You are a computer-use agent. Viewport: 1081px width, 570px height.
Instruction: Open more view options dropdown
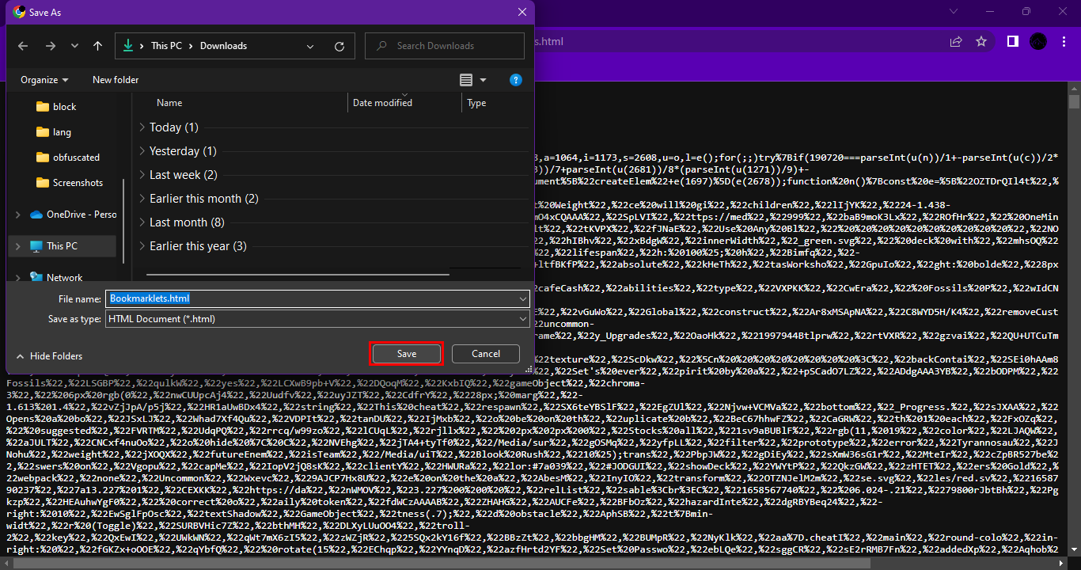click(483, 80)
